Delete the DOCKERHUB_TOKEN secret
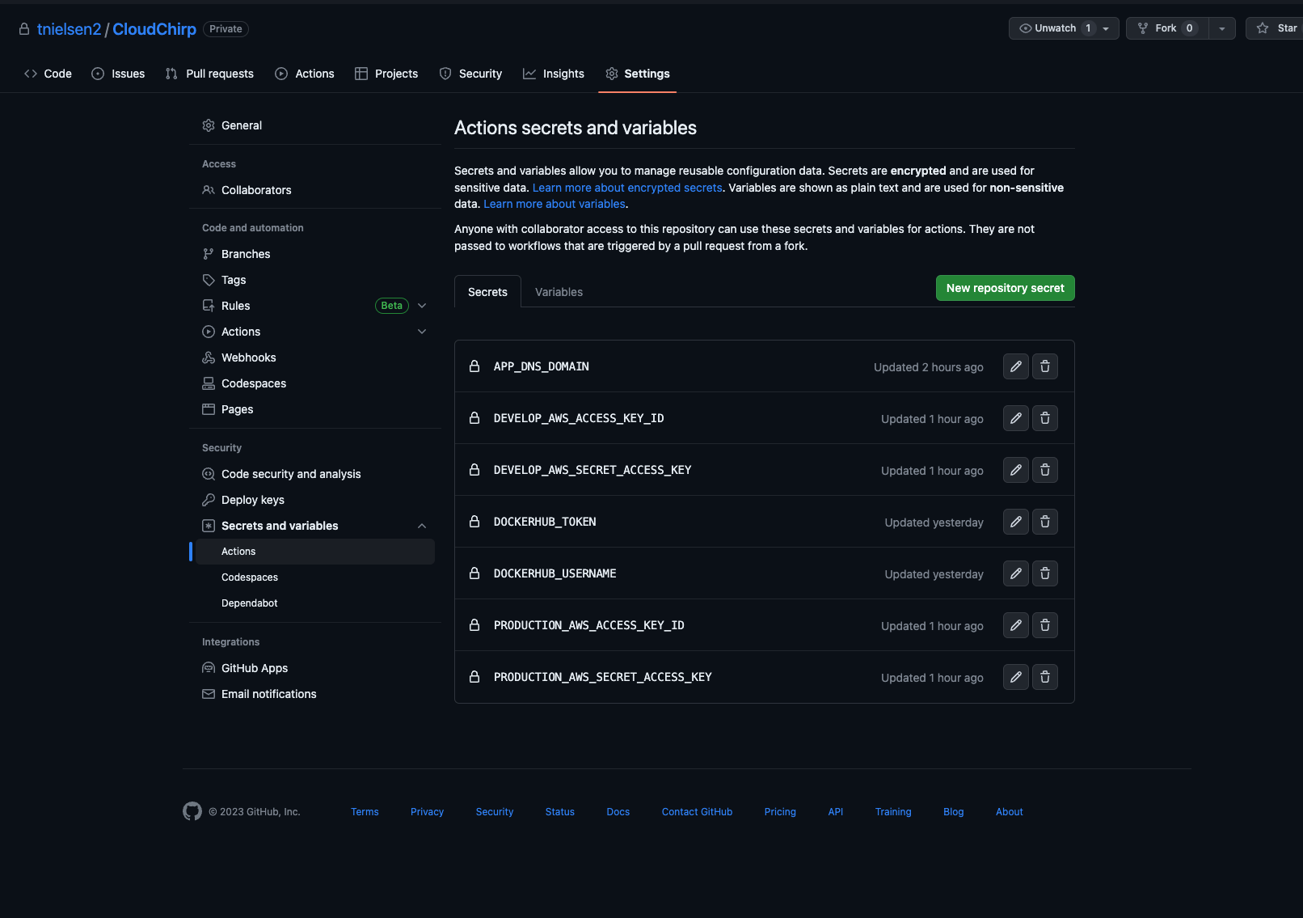Screen dimensions: 1303x918 pyautogui.click(x=1045, y=522)
